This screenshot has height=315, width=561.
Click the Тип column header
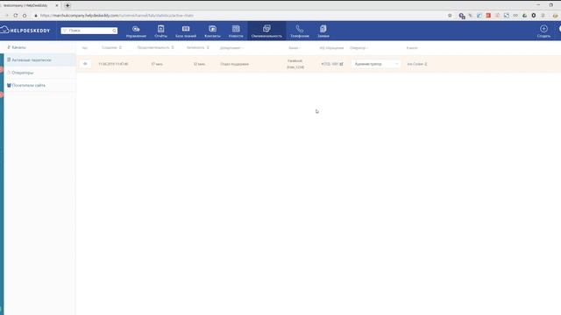coord(84,48)
